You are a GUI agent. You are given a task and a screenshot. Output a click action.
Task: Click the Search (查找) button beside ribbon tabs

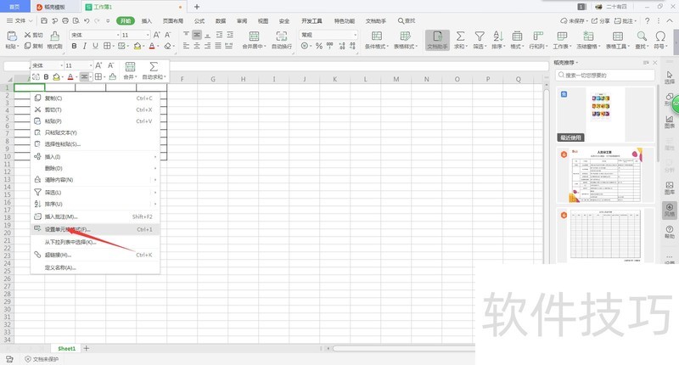point(407,20)
